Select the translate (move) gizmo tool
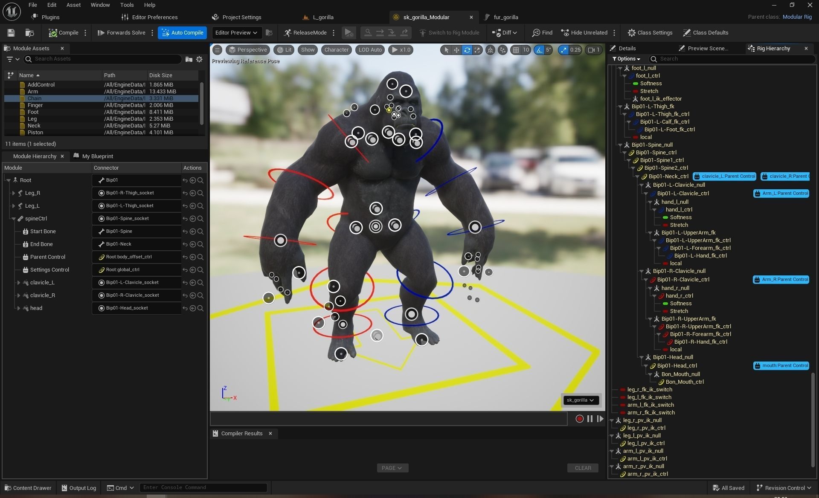 456,50
